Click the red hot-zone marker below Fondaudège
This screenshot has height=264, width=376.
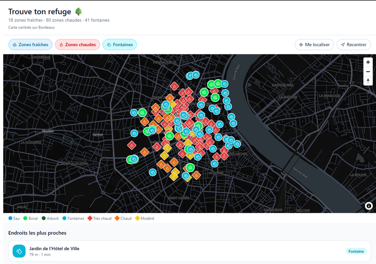coord(174,86)
